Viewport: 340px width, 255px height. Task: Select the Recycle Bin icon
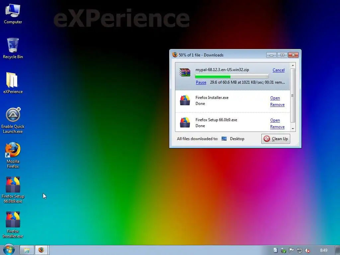pyautogui.click(x=13, y=48)
